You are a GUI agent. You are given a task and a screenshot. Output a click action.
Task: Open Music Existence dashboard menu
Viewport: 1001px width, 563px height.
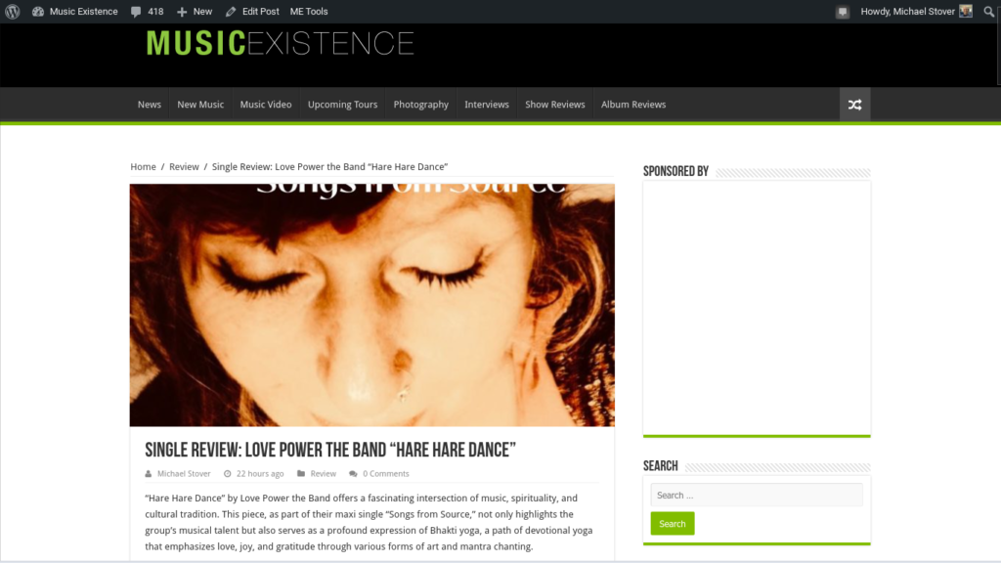(x=74, y=12)
